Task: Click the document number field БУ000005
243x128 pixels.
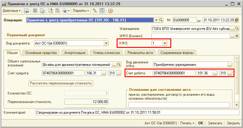Action: click(184, 20)
